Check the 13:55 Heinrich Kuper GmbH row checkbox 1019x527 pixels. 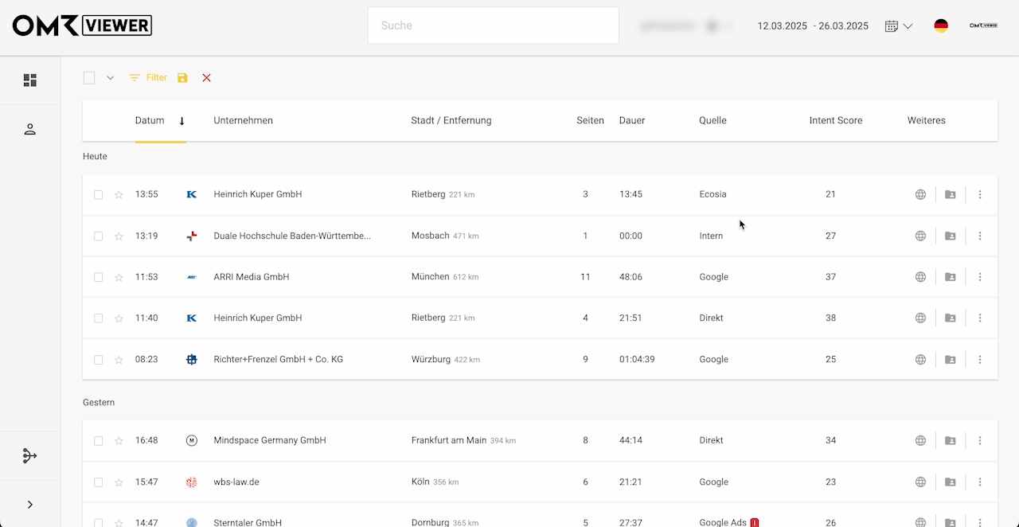[99, 195]
